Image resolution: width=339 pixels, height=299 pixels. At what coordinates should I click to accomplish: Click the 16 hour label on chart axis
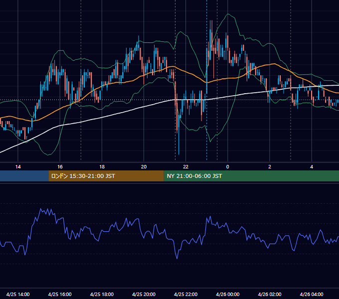(x=60, y=167)
